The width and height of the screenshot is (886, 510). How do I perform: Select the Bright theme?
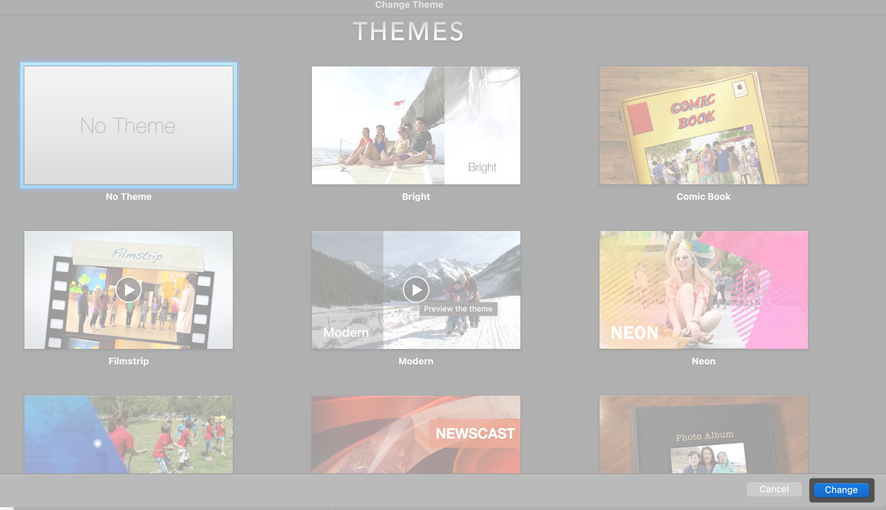pos(416,125)
